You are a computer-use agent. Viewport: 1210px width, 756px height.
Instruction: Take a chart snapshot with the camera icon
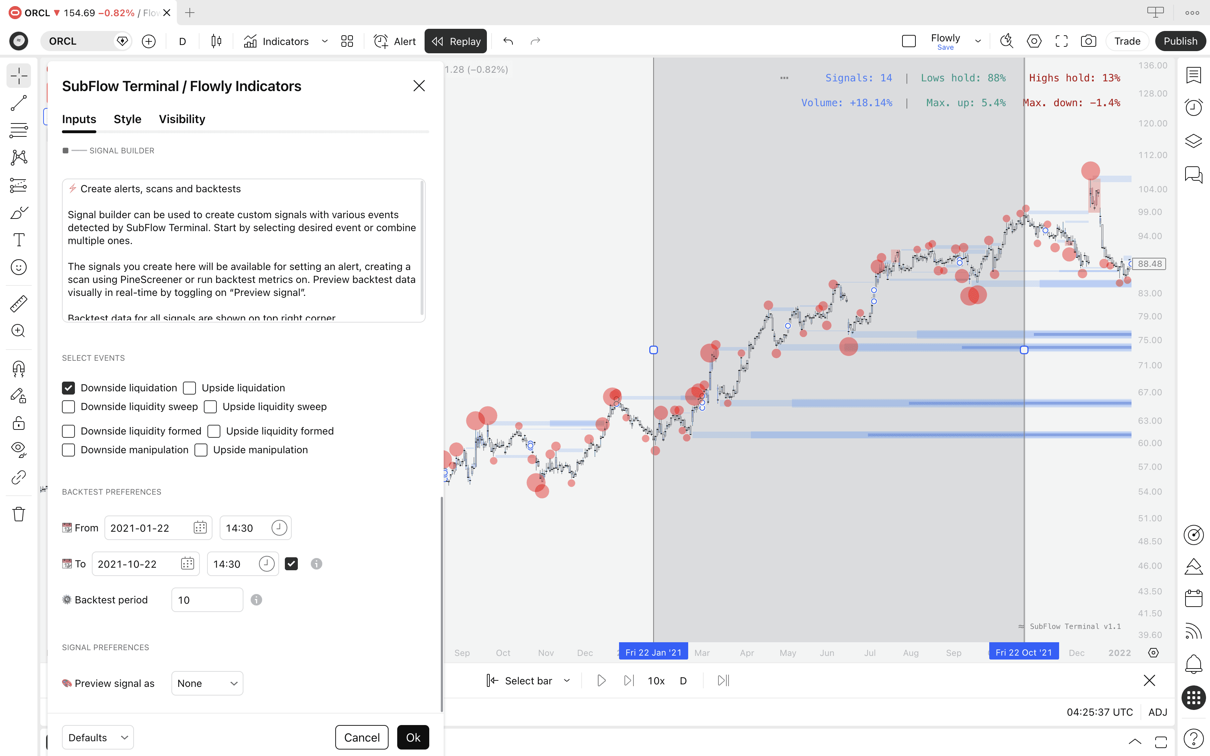1089,41
